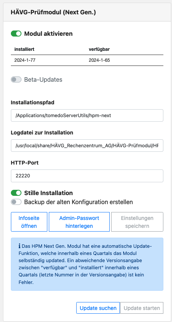Screen dimensions: 172x322
Task: Search for updates with Update suchen
Action: tap(98, 308)
